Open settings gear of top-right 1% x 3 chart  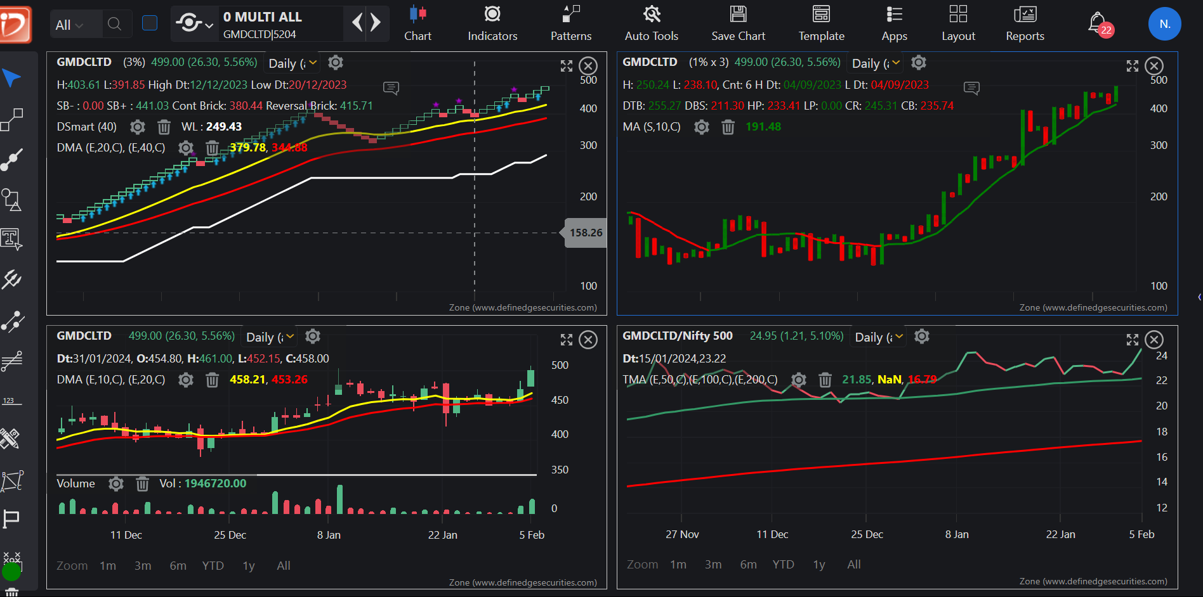[919, 63]
